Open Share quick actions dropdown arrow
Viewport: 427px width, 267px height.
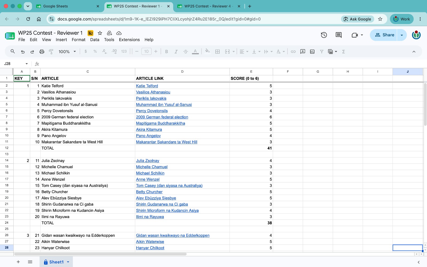[402, 35]
